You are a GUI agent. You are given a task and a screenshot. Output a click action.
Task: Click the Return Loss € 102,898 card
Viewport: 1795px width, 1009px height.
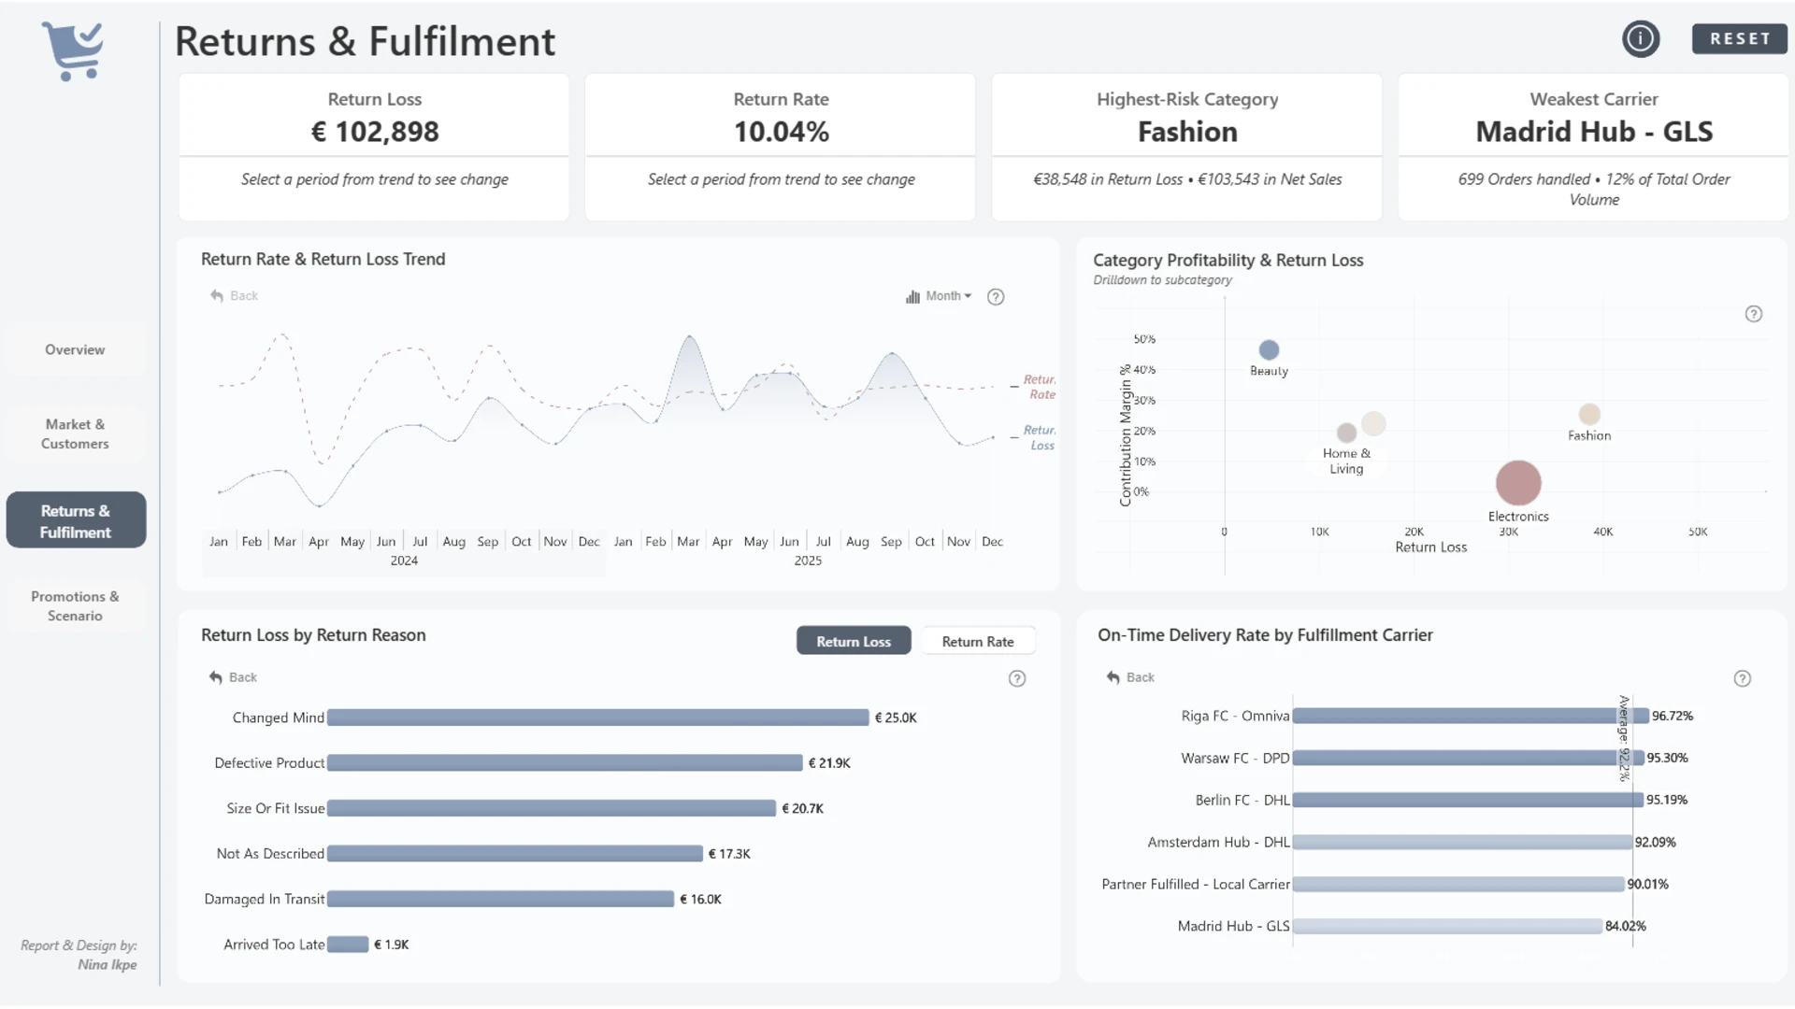coord(374,147)
